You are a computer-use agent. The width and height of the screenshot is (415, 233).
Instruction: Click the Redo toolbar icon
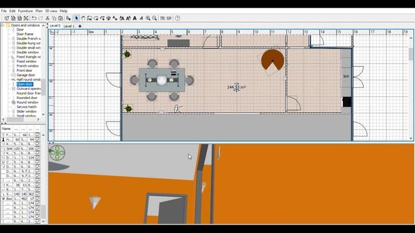[x=40, y=18]
